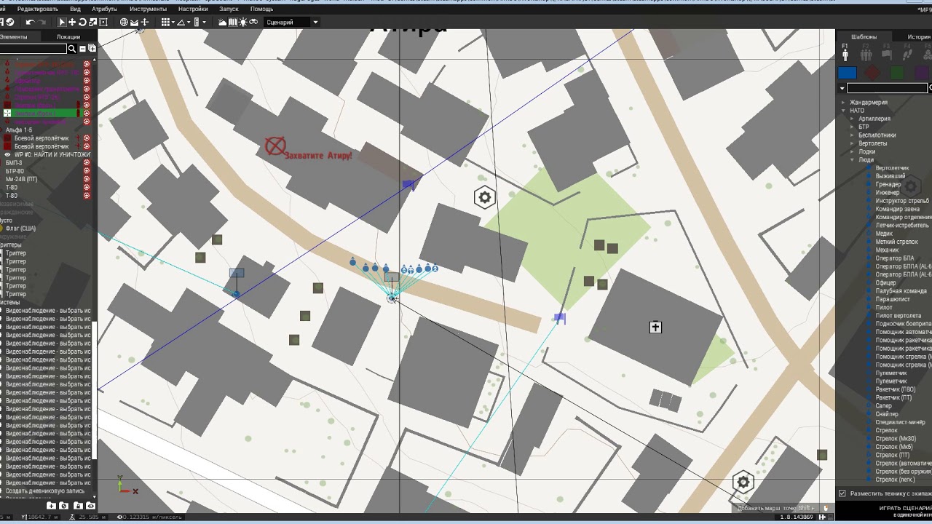Open the Помощь menu
This screenshot has height=524, width=932.
(261, 9)
